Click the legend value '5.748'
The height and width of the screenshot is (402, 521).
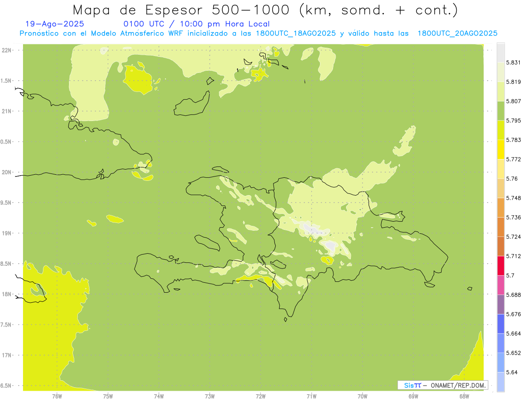click(x=514, y=198)
